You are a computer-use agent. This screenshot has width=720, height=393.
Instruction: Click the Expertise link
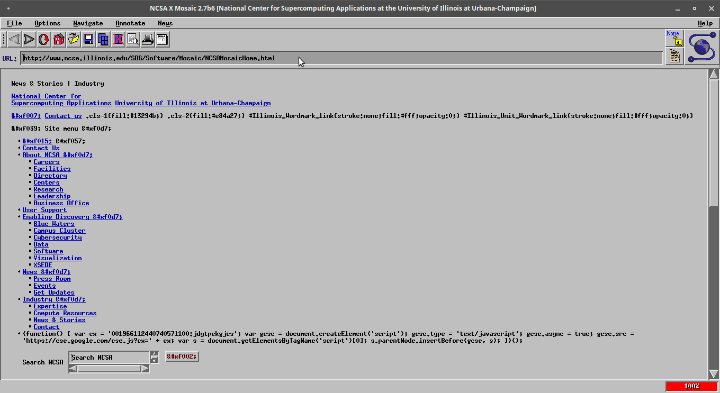50,306
